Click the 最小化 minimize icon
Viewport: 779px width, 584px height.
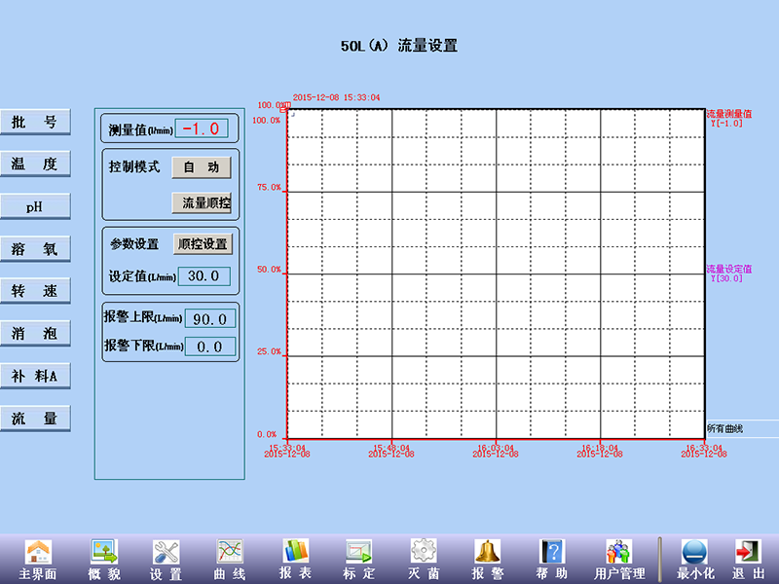pos(694,552)
